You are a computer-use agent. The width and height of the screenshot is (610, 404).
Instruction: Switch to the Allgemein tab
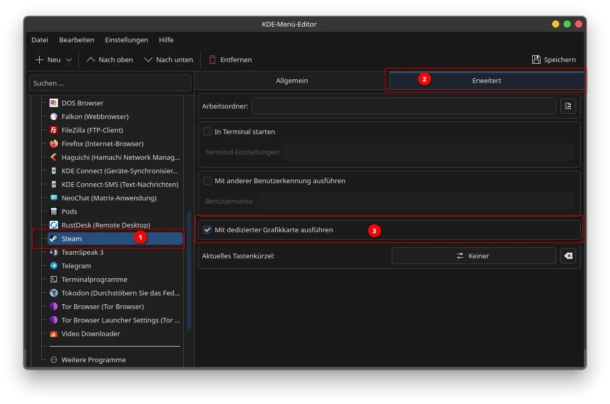292,80
